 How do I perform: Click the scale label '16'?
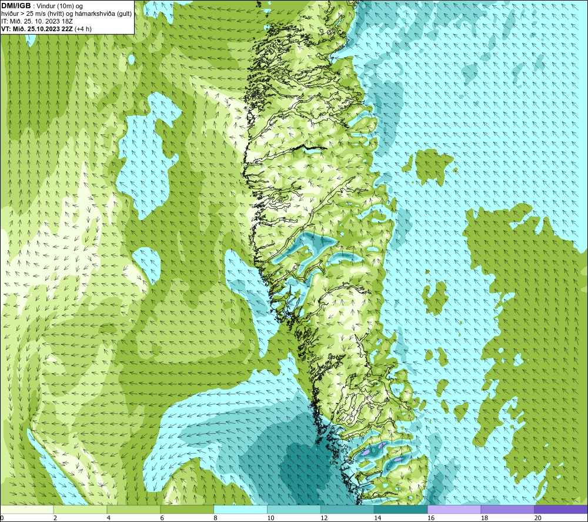[431, 518]
